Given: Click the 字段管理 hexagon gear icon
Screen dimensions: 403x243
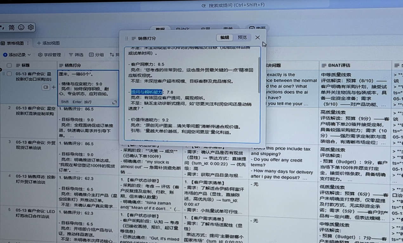Looking at the screenshot, I should tap(40, 55).
